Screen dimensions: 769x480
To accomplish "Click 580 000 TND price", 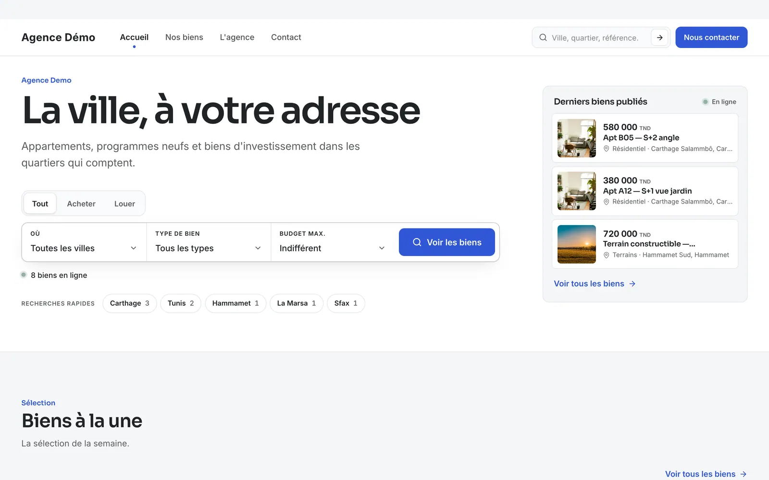I will (627, 127).
